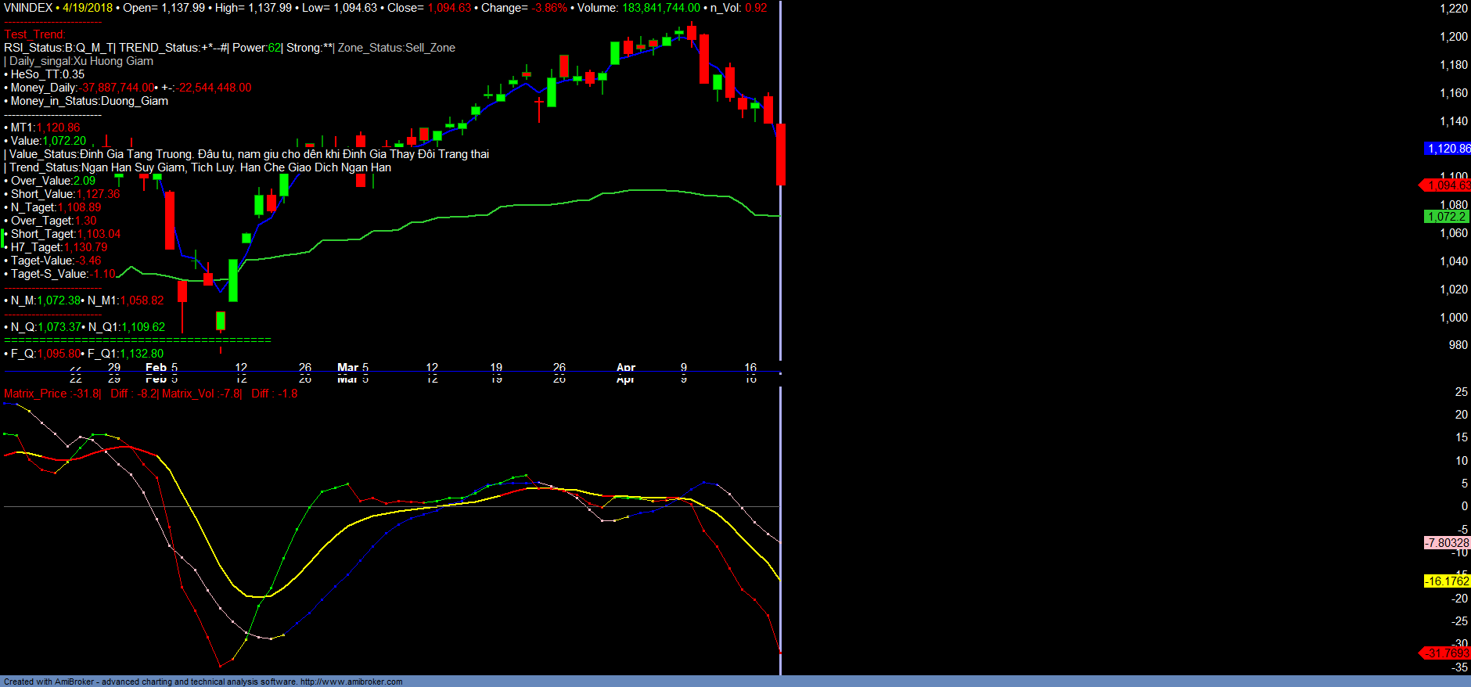The width and height of the screenshot is (1471, 687).
Task: Click the AmiBroker website URL in footer
Action: coord(351,682)
